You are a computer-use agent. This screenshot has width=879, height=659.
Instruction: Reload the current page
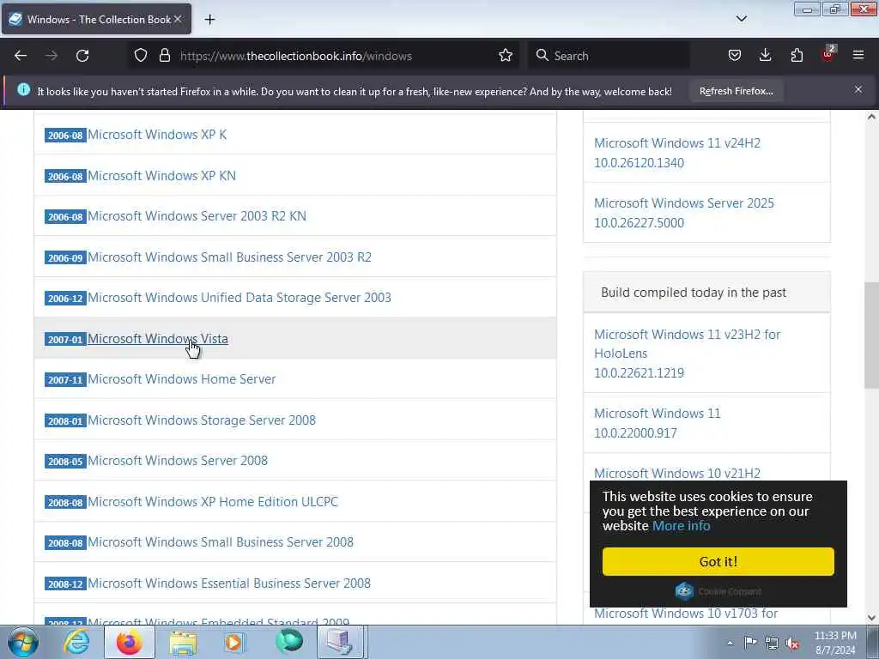pyautogui.click(x=82, y=56)
